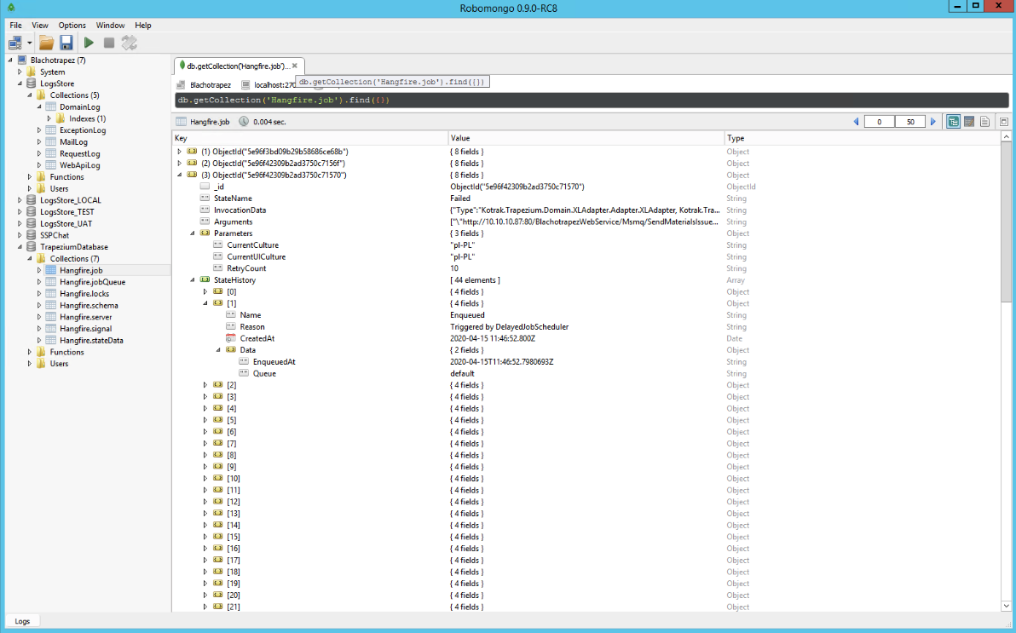Expand document (1) ObjectId row

click(180, 152)
